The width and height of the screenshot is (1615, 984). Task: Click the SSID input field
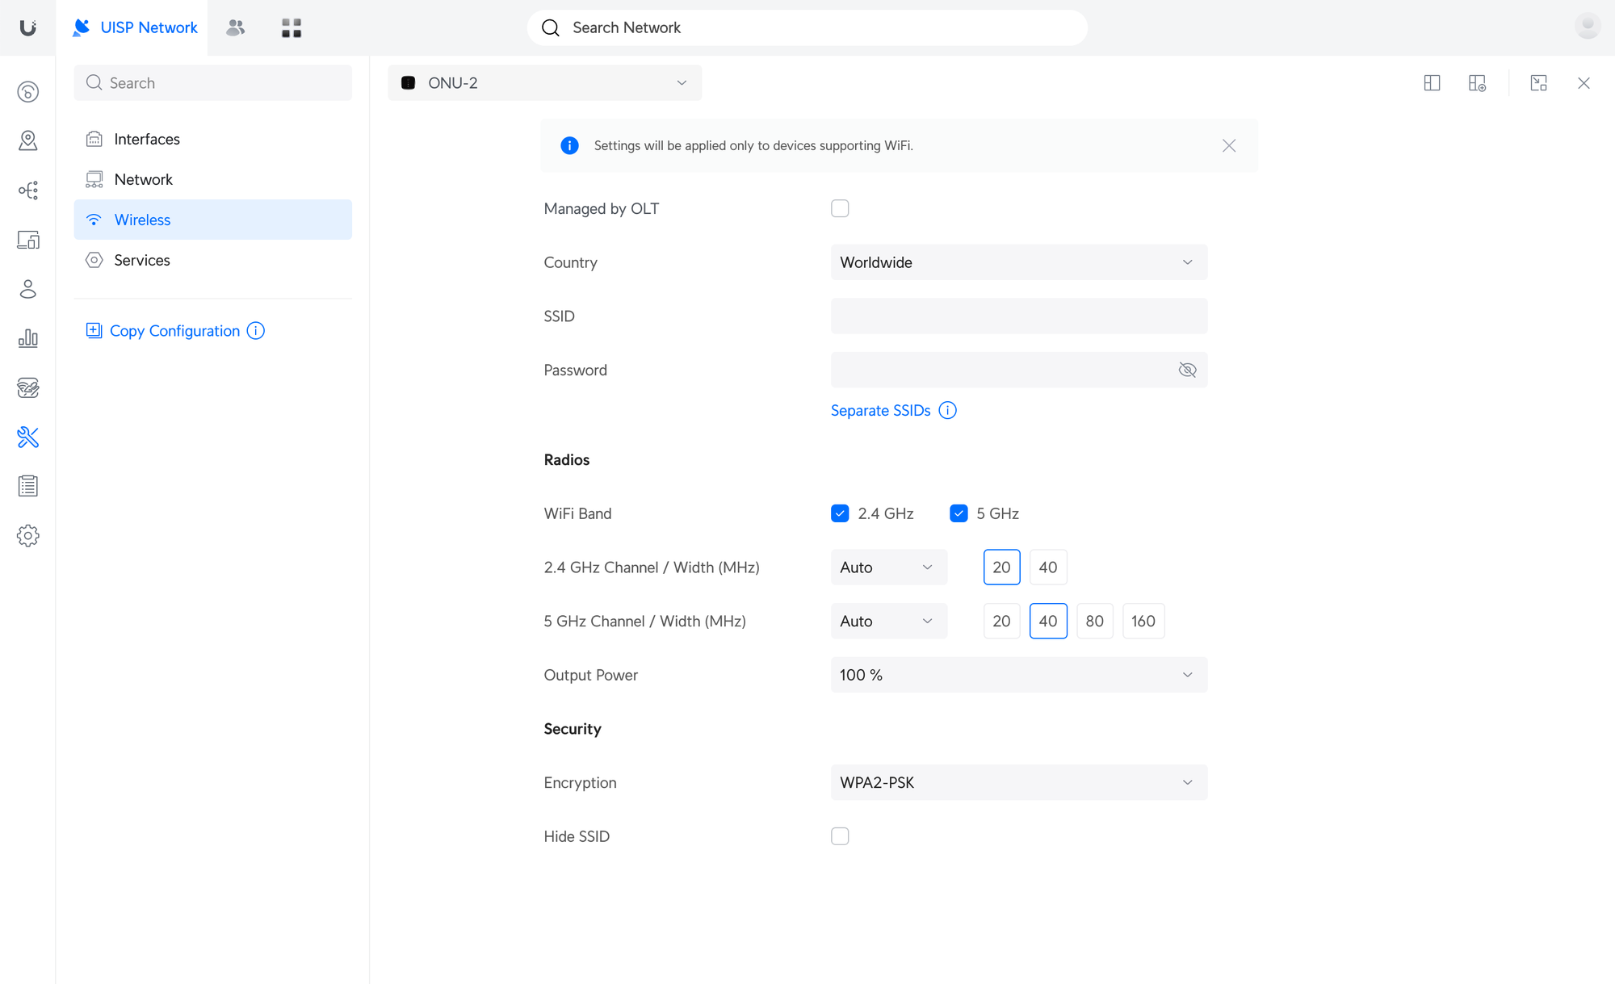1018,316
